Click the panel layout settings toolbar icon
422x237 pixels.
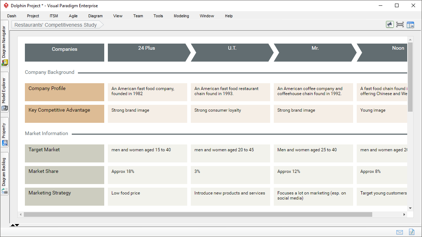point(410,25)
